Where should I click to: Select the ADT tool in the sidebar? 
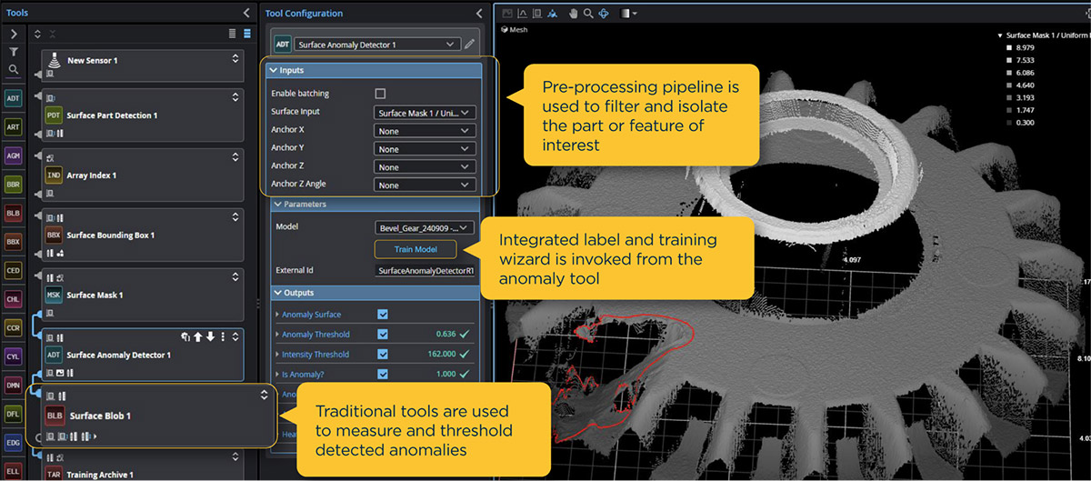tap(13, 98)
